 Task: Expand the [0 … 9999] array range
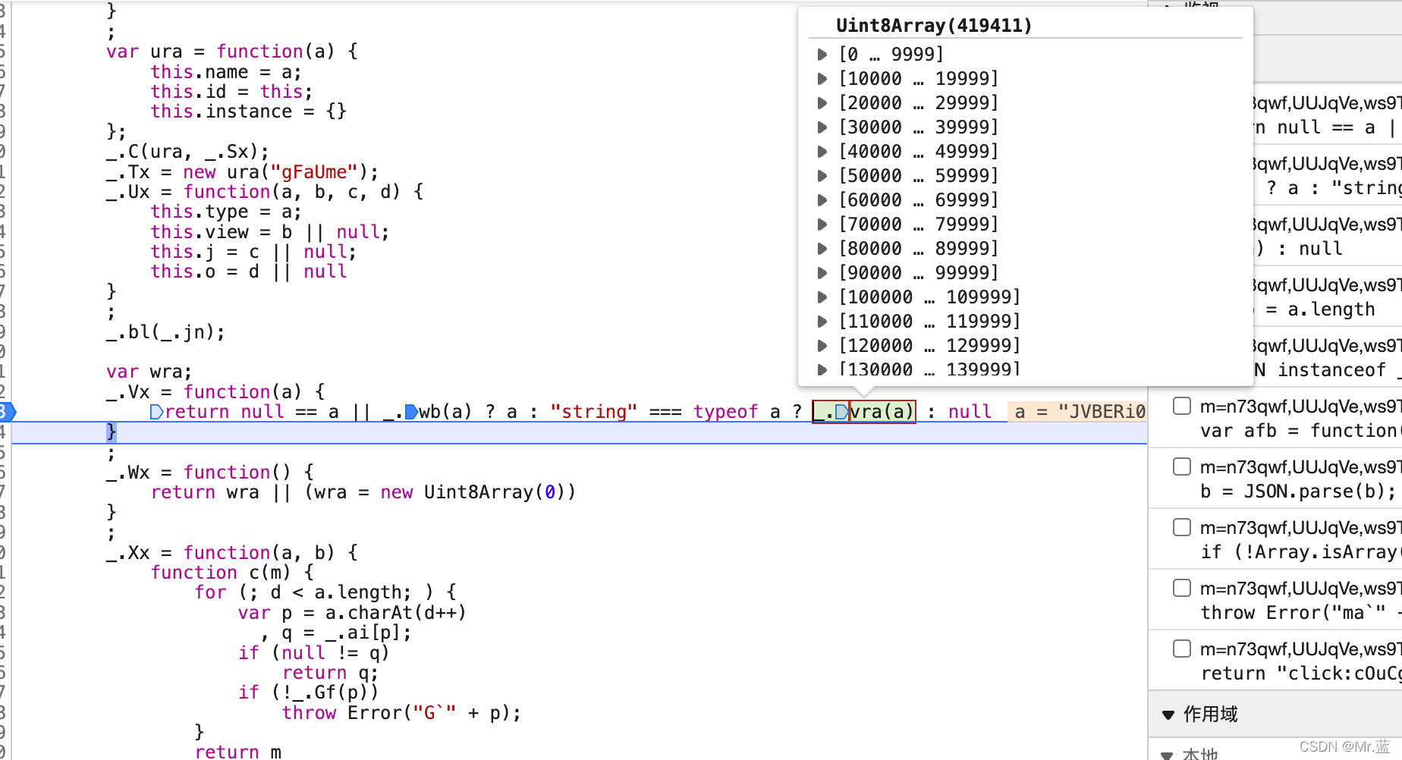[x=822, y=55]
